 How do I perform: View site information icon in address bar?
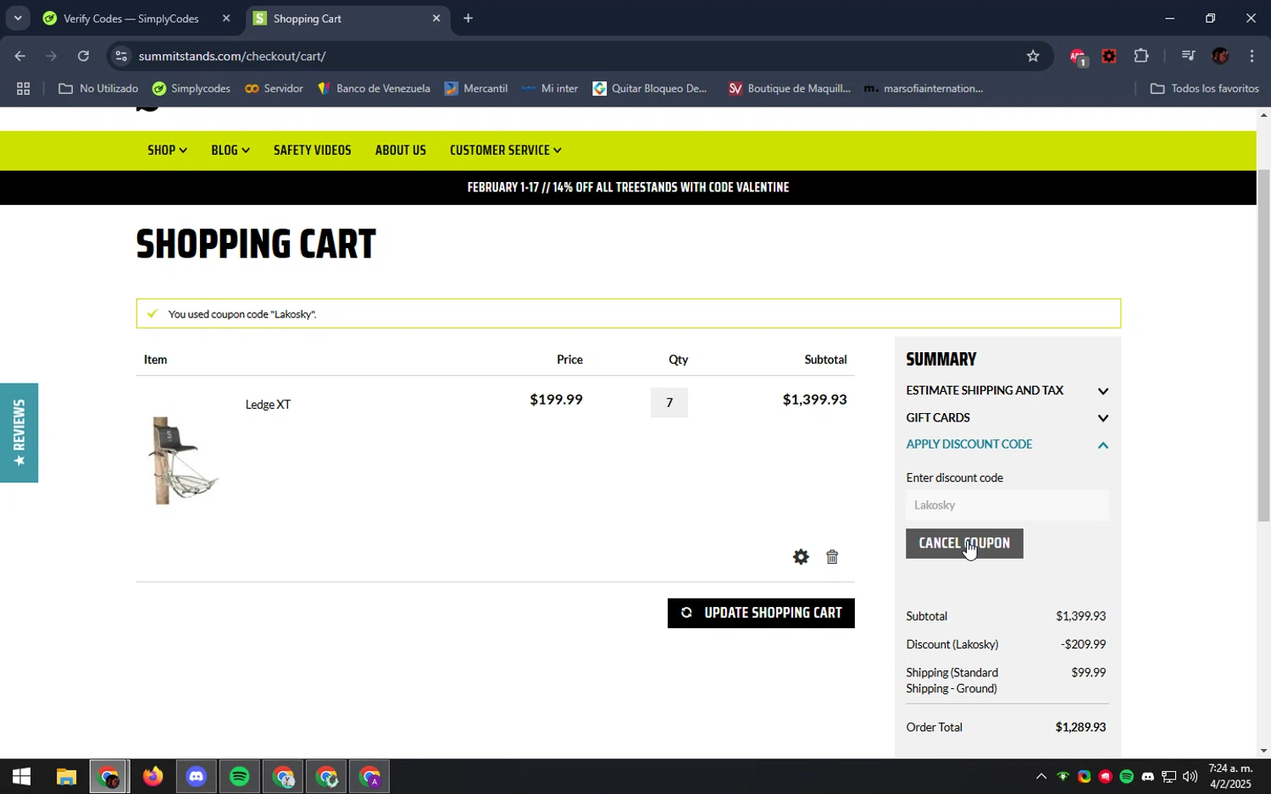pos(121,56)
